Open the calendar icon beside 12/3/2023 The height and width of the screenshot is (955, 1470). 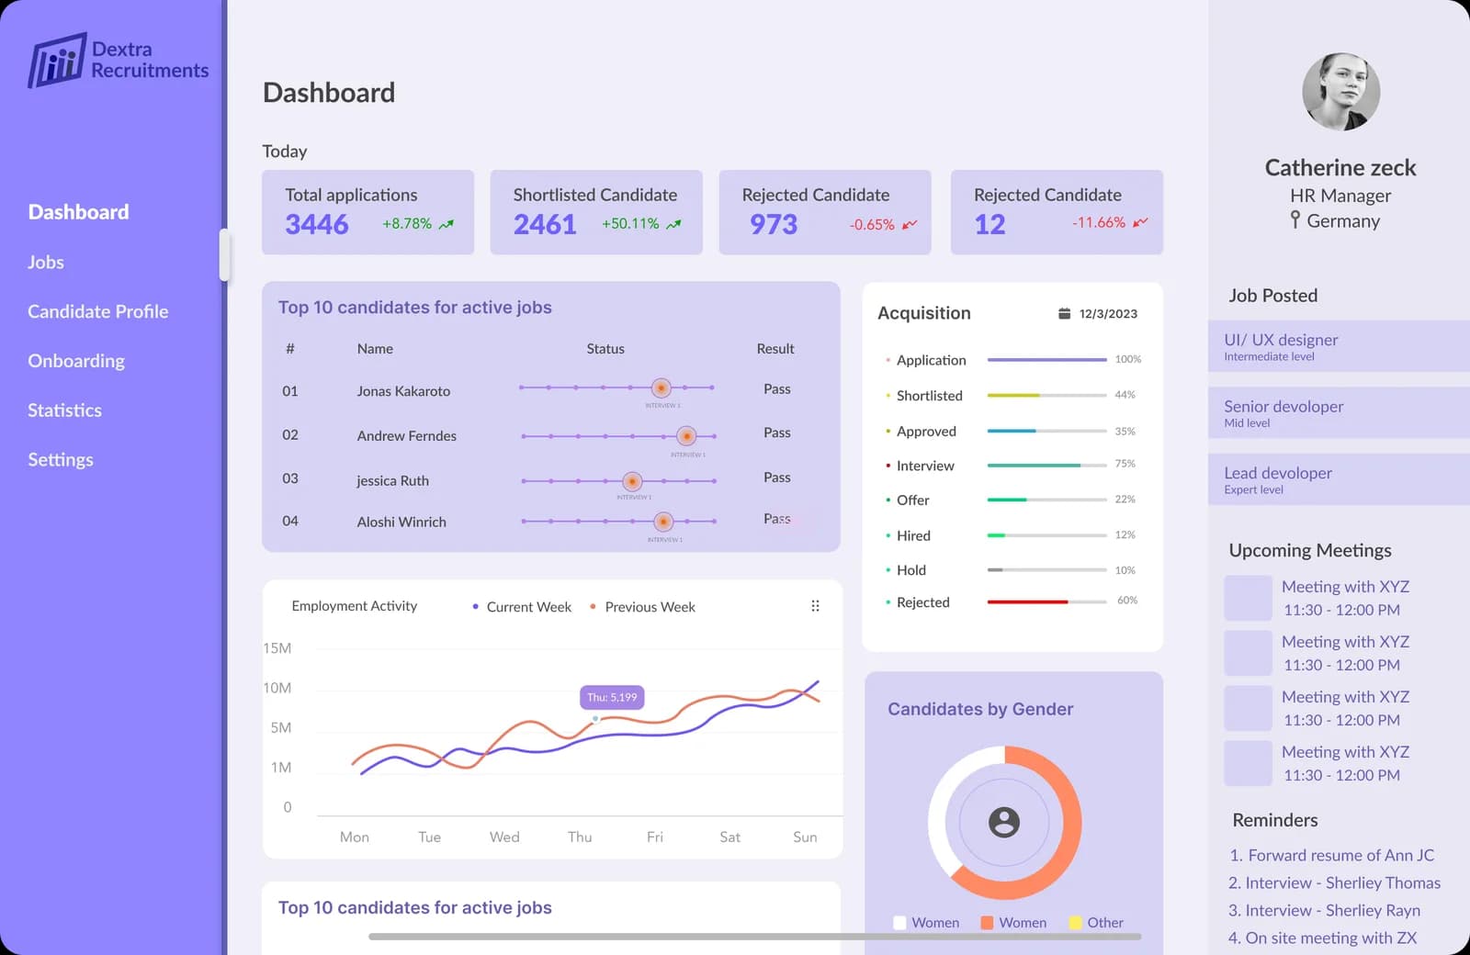tap(1064, 313)
